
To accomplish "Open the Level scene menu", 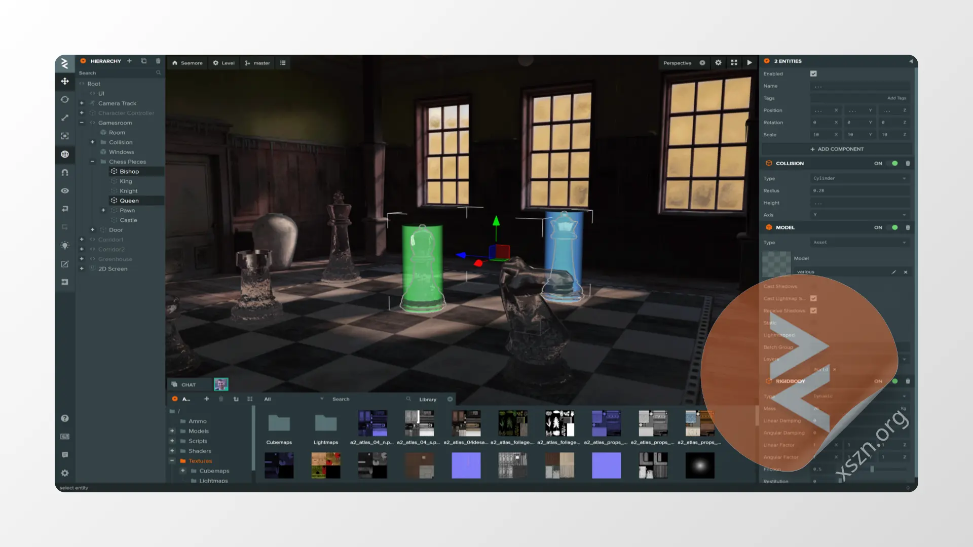I will [223, 63].
